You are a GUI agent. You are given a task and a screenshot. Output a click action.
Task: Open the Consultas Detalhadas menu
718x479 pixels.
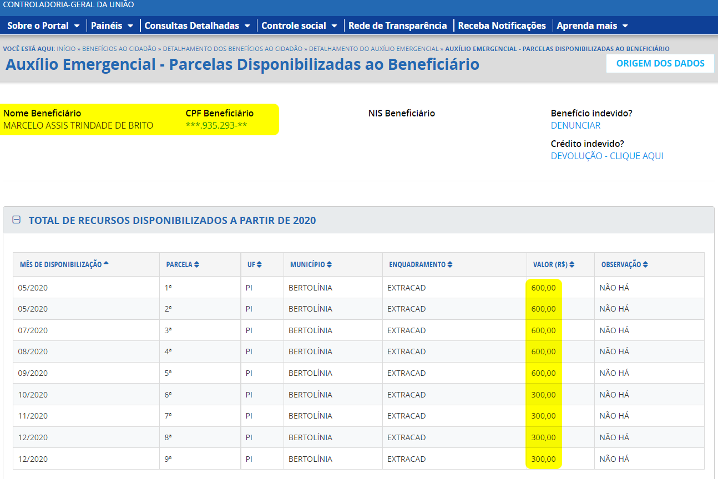[x=197, y=26]
